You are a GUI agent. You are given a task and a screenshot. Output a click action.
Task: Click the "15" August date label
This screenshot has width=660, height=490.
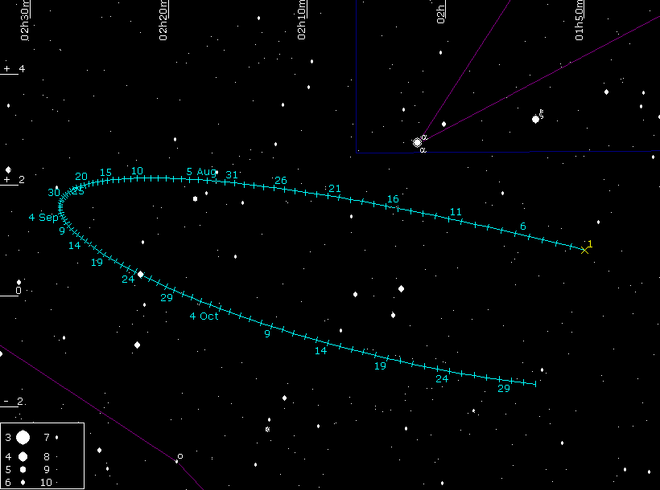click(x=105, y=172)
